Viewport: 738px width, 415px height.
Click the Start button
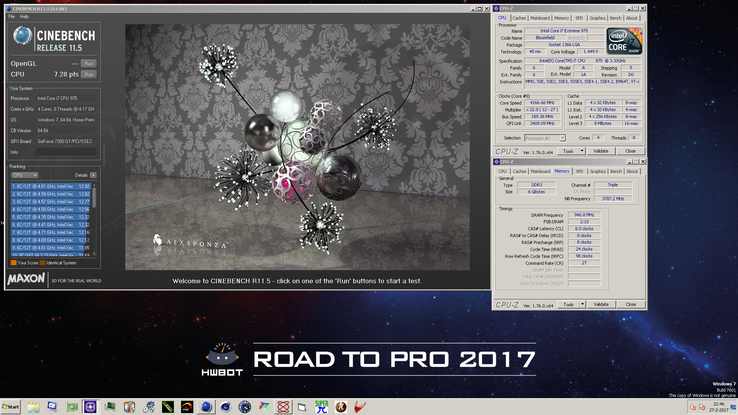(10, 407)
